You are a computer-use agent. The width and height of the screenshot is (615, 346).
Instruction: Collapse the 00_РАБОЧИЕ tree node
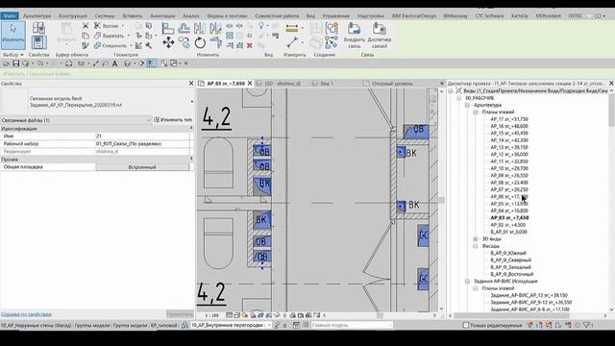click(x=459, y=98)
